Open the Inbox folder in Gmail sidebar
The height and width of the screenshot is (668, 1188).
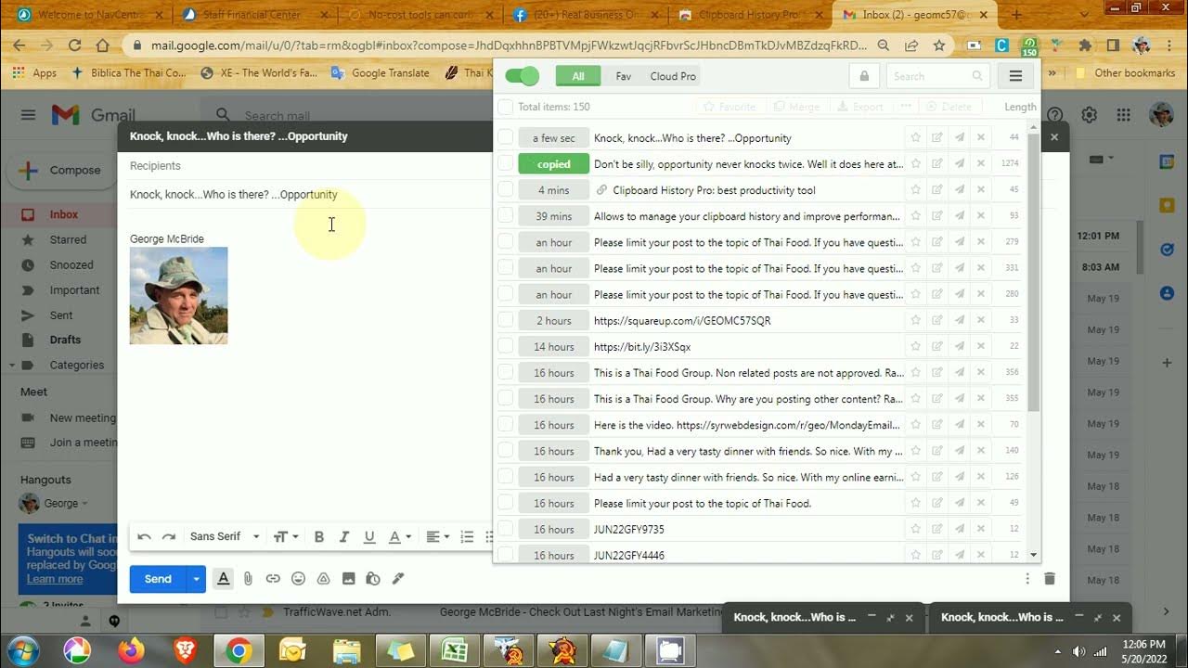tap(63, 214)
